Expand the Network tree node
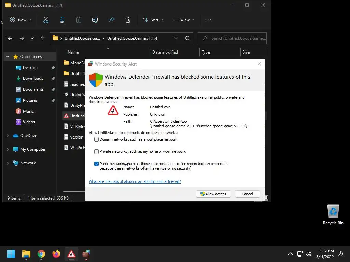Screen dimensions: 350x262 (x=8, y=163)
